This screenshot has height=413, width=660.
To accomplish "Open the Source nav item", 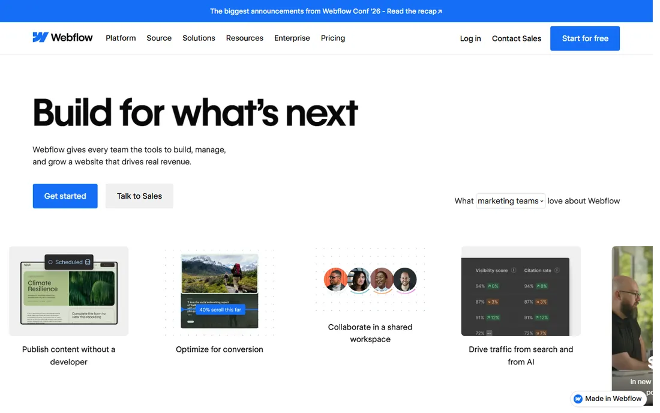I will (x=159, y=38).
